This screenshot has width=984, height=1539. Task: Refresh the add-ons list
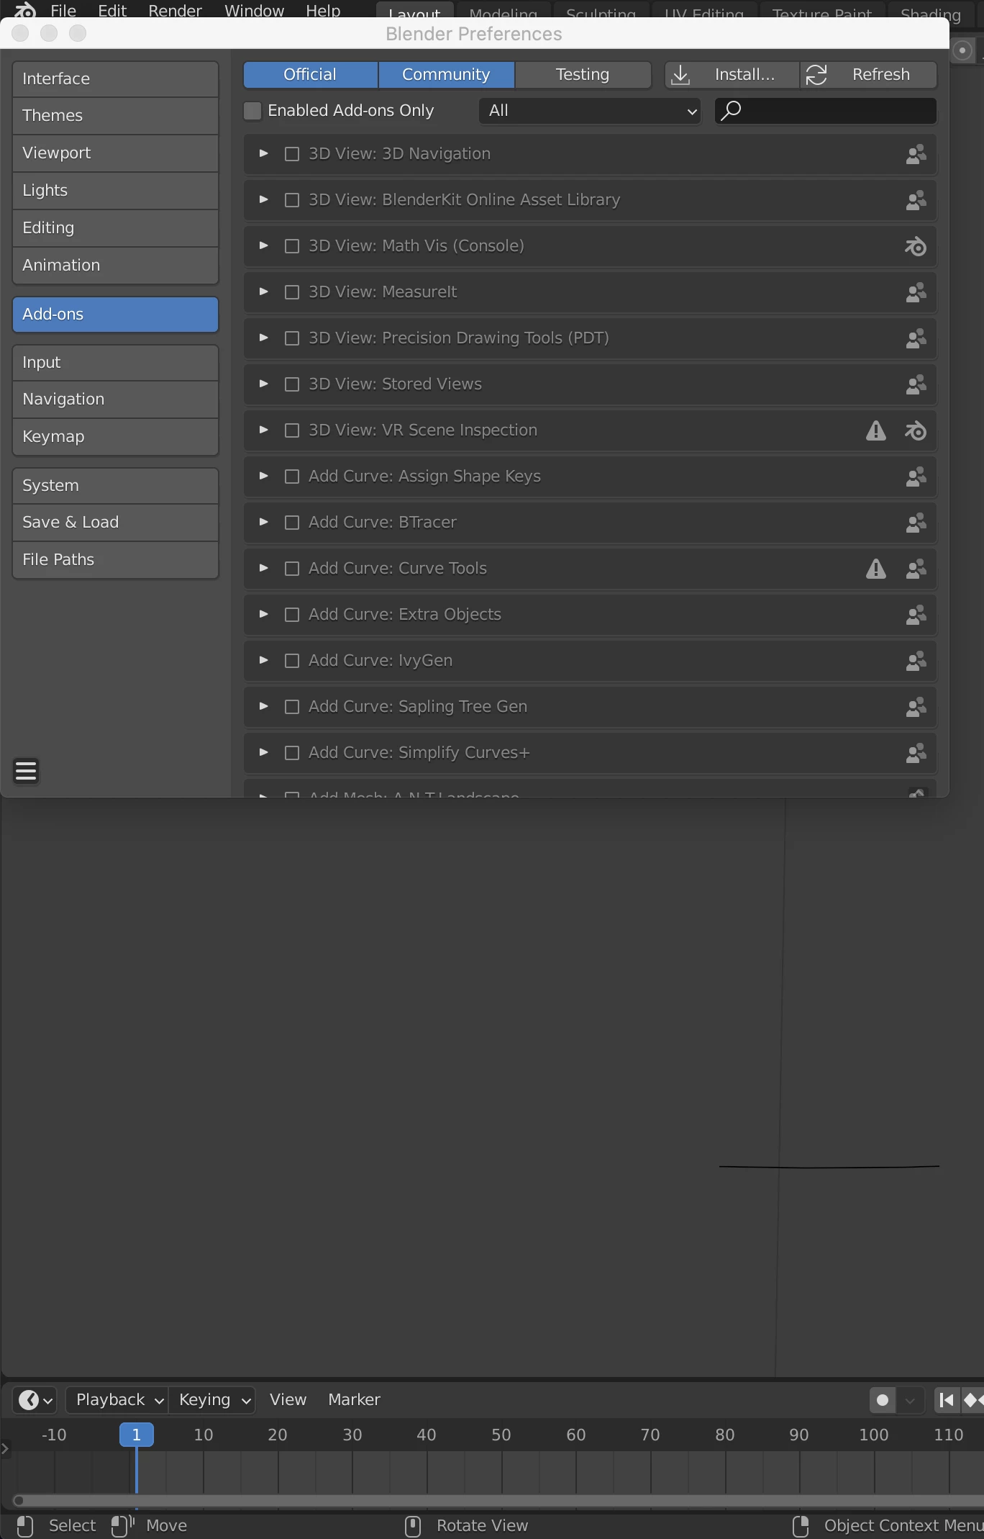coord(868,74)
